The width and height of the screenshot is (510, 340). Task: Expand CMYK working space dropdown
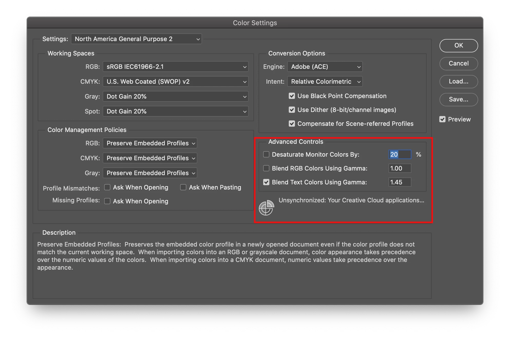pyautogui.click(x=175, y=82)
